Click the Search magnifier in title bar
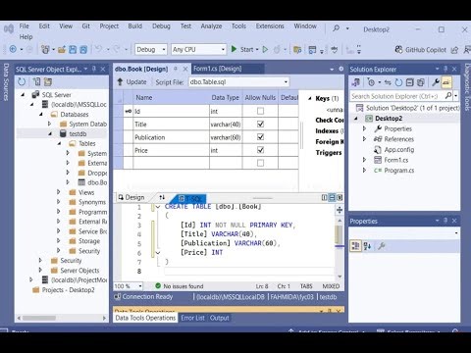Image resolution: width=471 pixels, height=353 pixels. pos(336,28)
